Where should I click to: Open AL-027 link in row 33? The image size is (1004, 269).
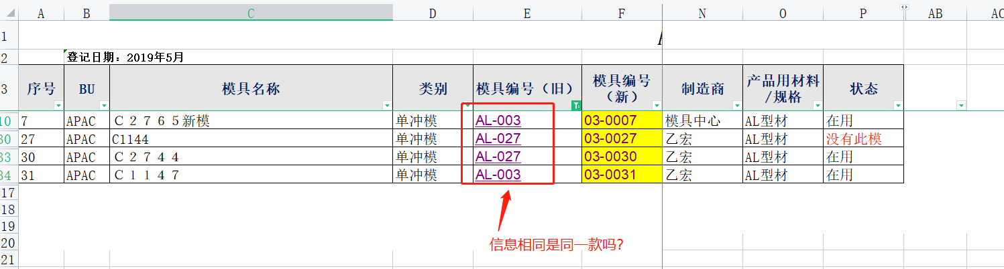coord(498,157)
